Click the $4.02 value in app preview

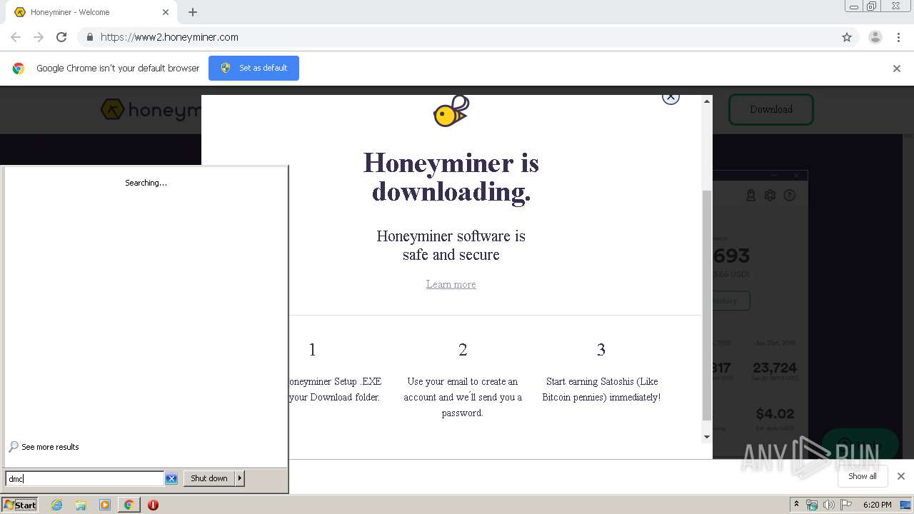(x=775, y=413)
